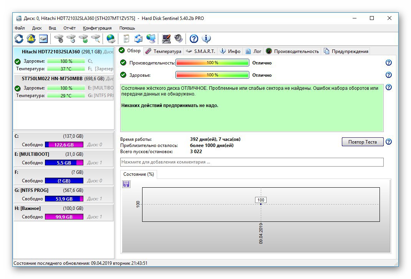Screen dimensions: 411x279
Task: Click the blue question mark toolbar icon
Action: click(x=194, y=39)
